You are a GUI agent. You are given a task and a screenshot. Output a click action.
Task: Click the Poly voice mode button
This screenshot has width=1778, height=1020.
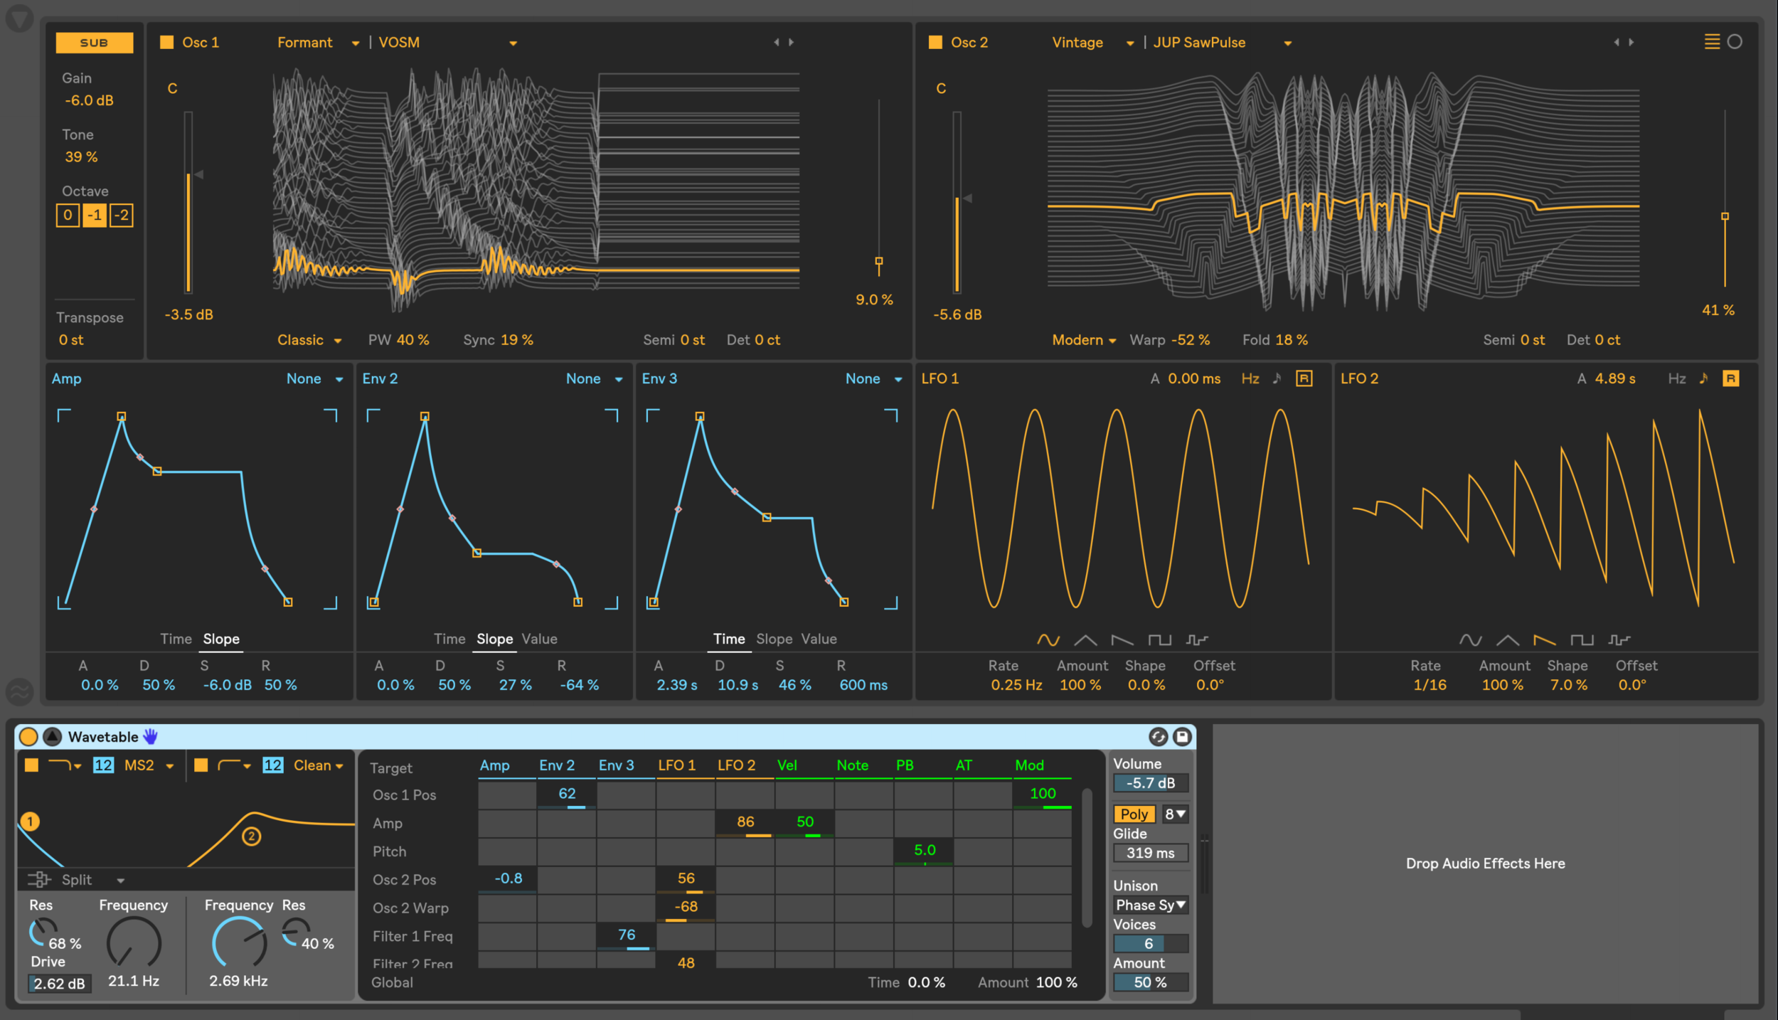pos(1134,814)
